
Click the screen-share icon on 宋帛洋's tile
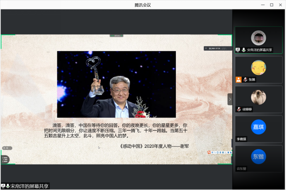coord(238,50)
